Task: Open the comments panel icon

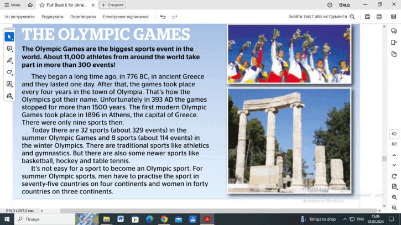Action: click(x=394, y=31)
